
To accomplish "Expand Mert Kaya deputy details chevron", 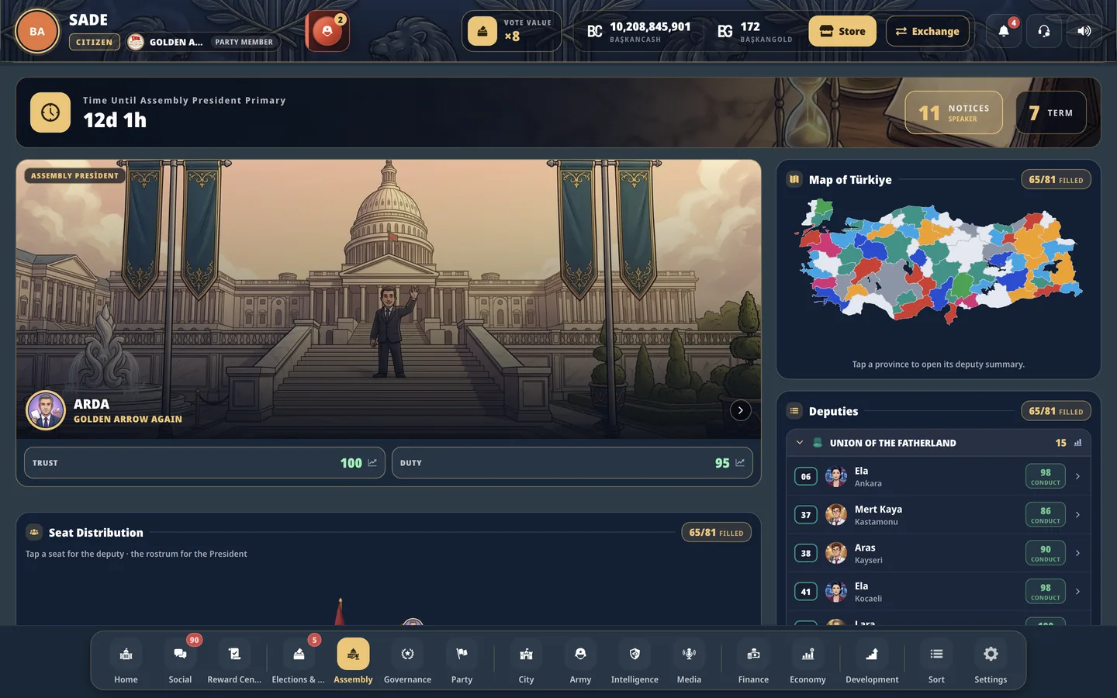I will click(x=1077, y=515).
